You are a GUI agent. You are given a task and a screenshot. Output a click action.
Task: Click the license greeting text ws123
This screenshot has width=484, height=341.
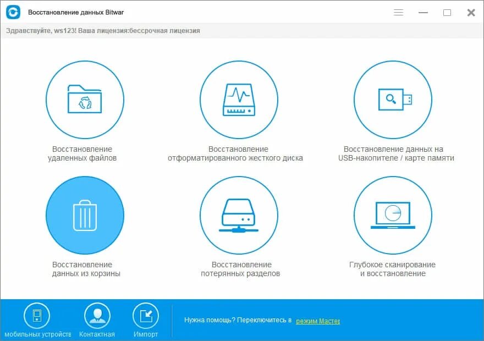(x=103, y=31)
